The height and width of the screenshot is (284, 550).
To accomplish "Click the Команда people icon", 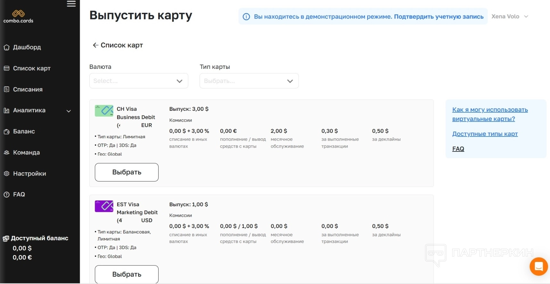I will pos(6,152).
